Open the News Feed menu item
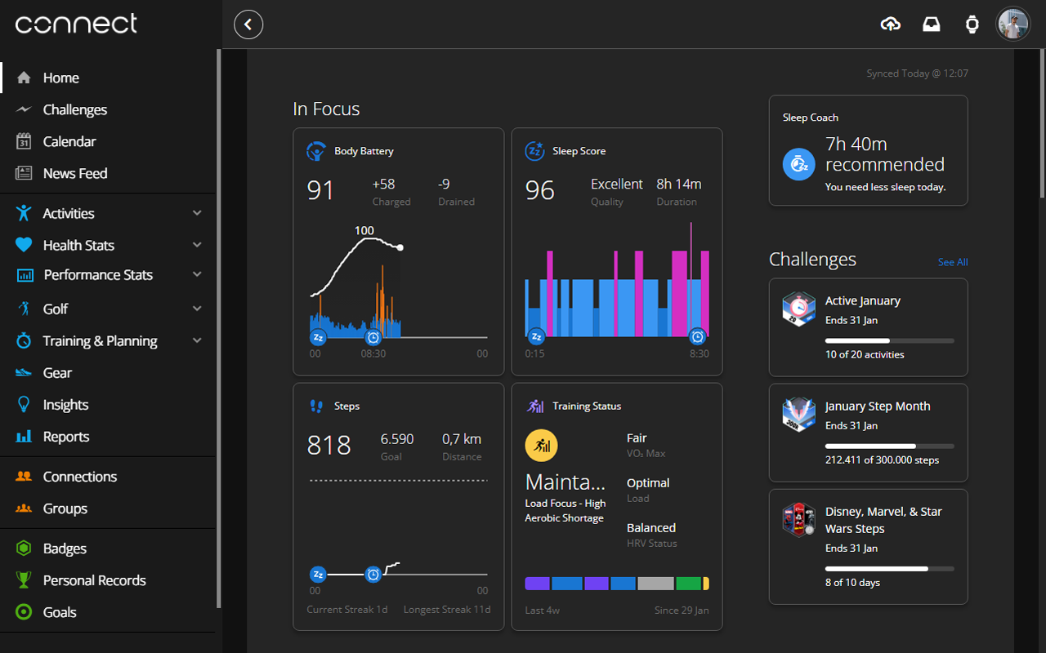The image size is (1046, 653). click(75, 173)
